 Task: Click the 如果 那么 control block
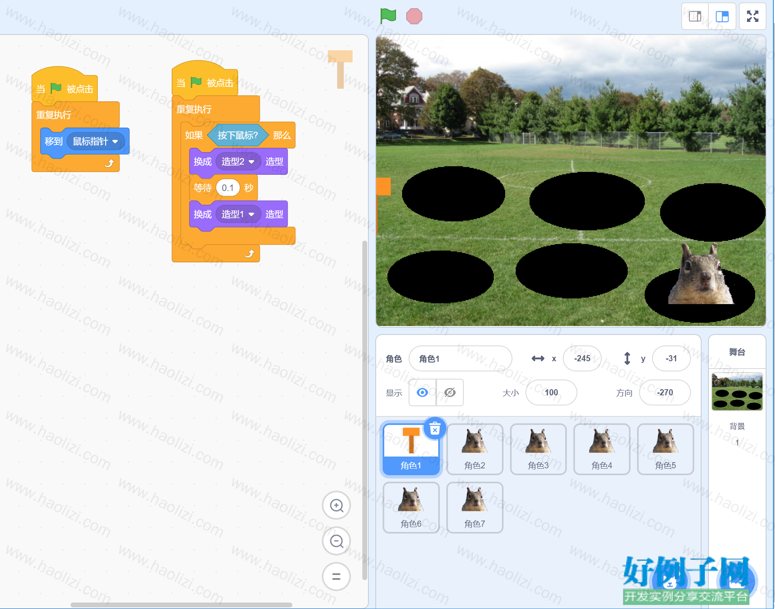pyautogui.click(x=194, y=135)
